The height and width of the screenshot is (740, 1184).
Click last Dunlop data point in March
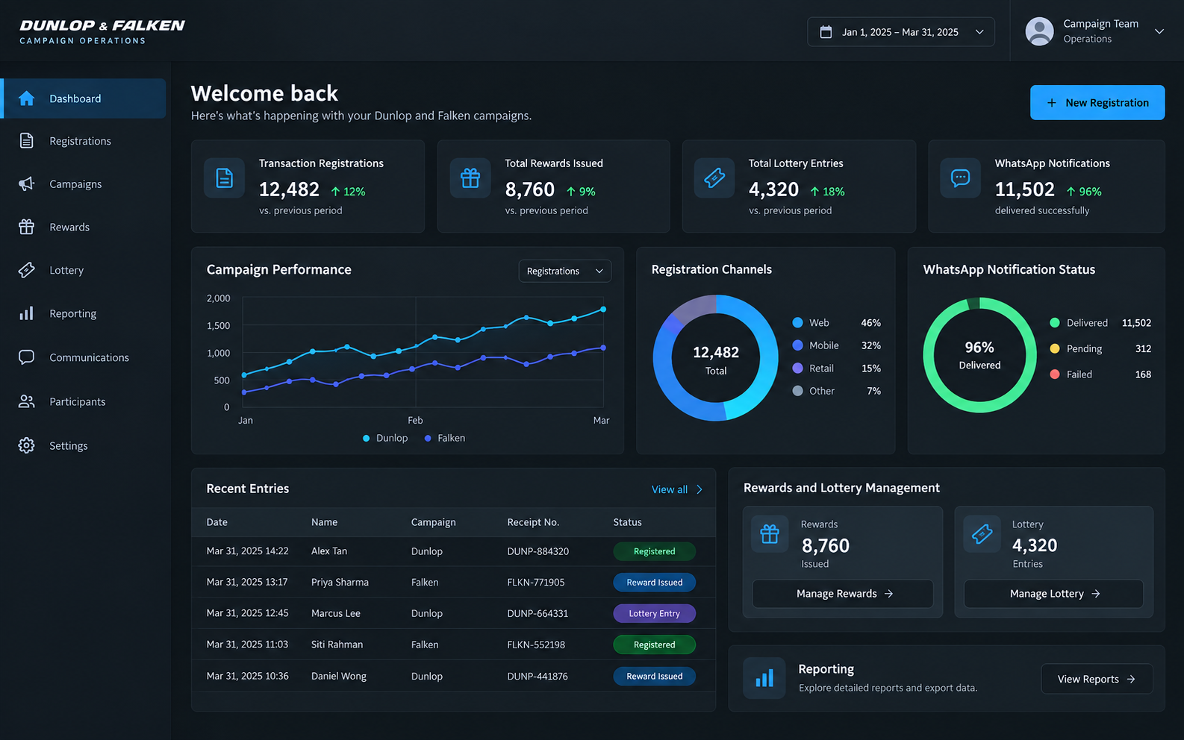603,309
